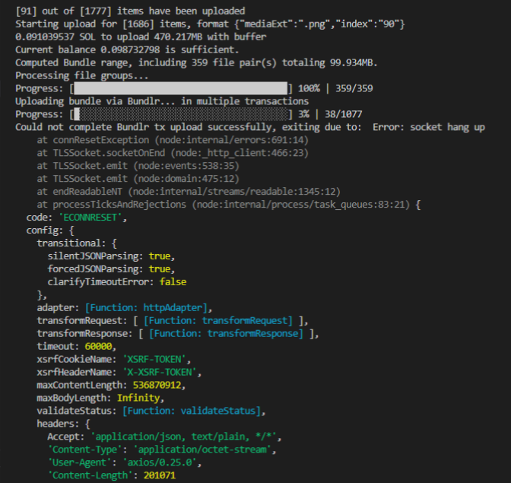Click the 'ECONNRESET' code value

[x=90, y=218]
